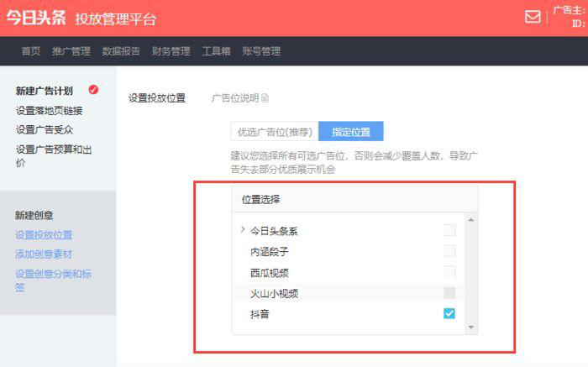
Task: Open the 财务管理 menu
Action: [x=171, y=51]
